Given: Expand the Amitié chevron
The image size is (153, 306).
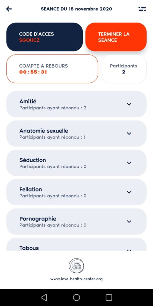Looking at the screenshot, I should (x=129, y=104).
